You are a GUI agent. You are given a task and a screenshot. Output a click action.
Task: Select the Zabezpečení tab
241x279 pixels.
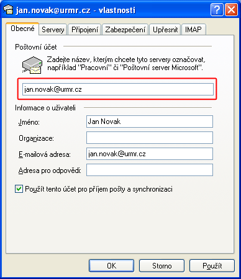[125, 30]
